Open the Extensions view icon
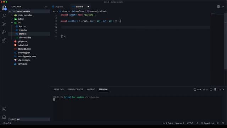Screen dimensions: 227x128 [4, 40]
